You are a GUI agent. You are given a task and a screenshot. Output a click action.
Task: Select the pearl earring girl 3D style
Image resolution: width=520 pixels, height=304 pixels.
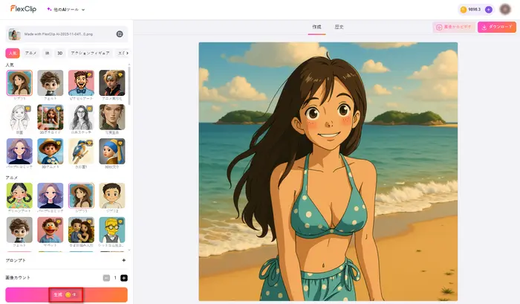(x=111, y=152)
